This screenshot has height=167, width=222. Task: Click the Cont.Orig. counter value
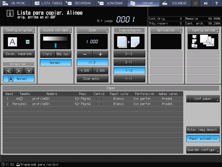coord(181,19)
